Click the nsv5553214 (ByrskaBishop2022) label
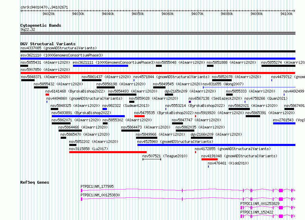 point(195,106)
